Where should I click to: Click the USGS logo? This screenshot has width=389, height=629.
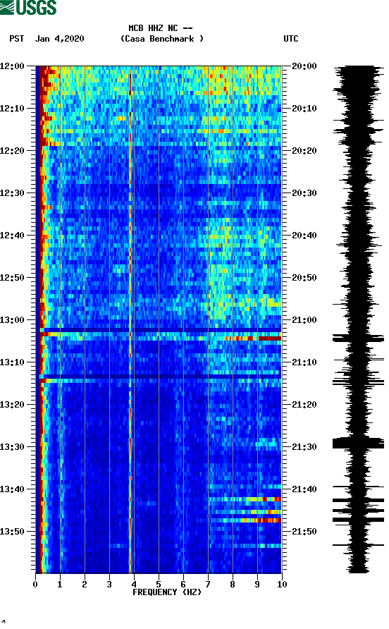[28, 7]
